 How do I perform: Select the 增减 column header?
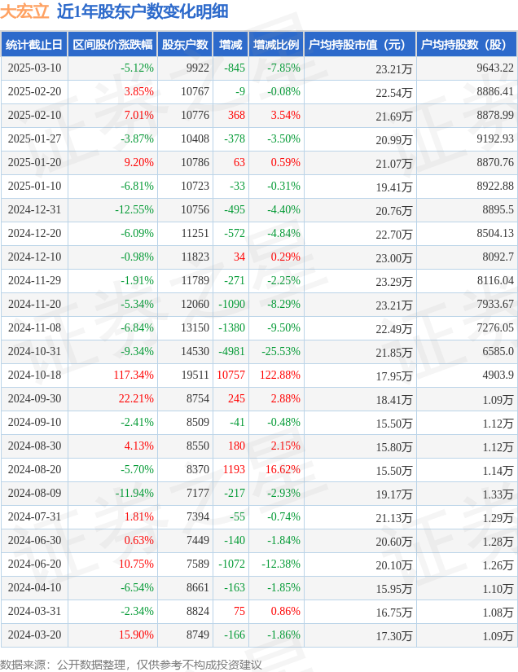coord(230,45)
